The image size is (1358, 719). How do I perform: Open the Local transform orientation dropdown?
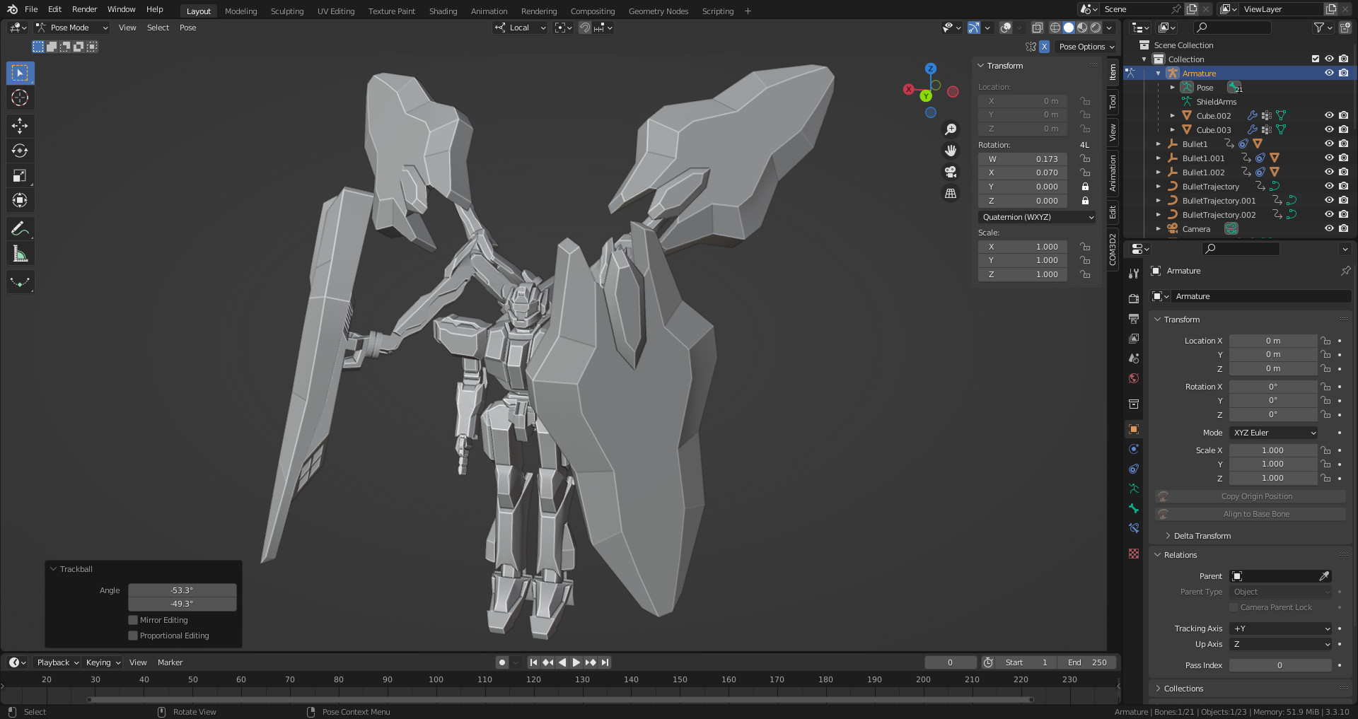[x=521, y=28]
